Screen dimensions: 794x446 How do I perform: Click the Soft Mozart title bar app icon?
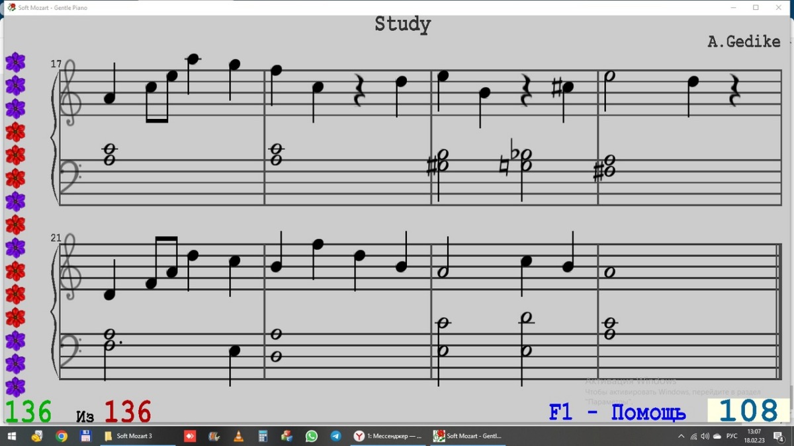(x=11, y=7)
